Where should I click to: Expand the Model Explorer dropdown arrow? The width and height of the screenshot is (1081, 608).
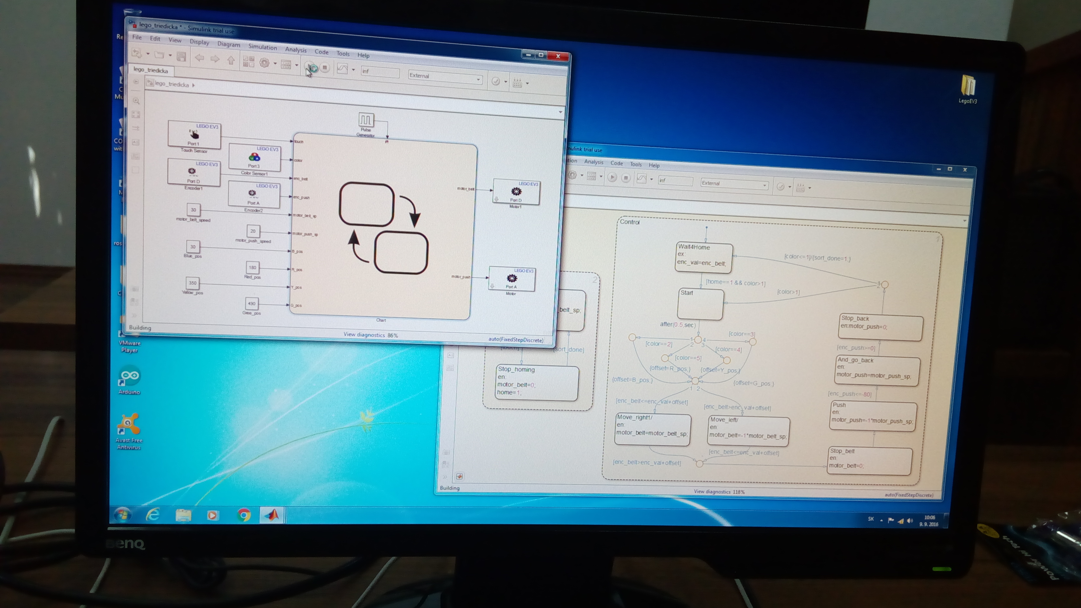297,65
